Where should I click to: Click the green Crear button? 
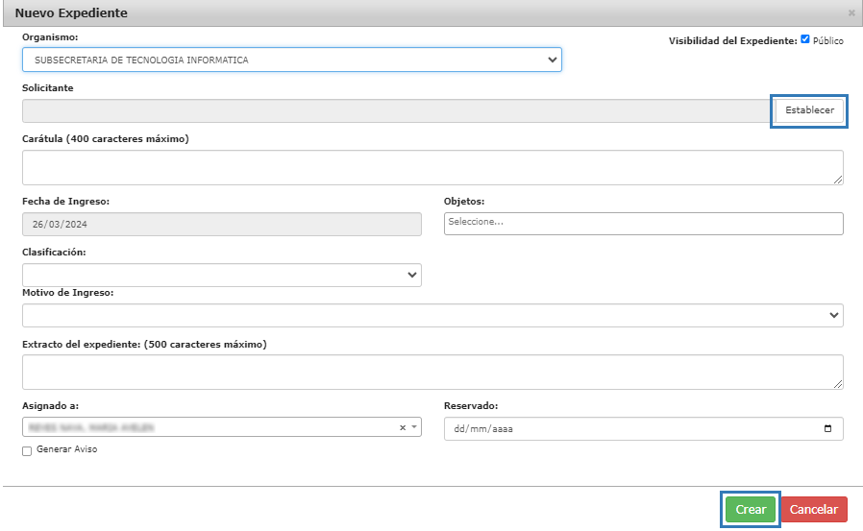[750, 510]
